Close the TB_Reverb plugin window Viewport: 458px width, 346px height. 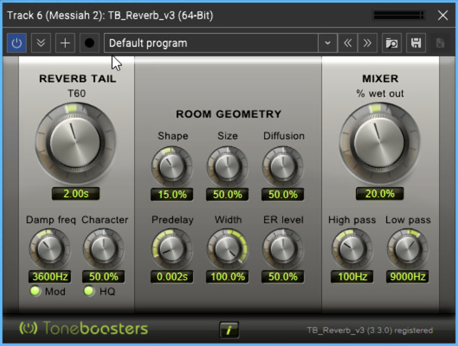tap(443, 15)
